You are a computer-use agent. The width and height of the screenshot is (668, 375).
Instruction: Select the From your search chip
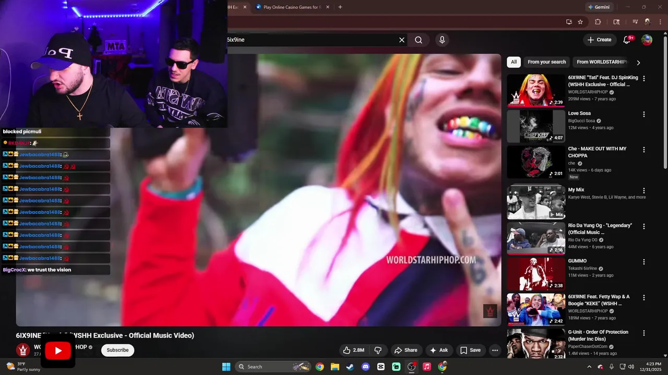pyautogui.click(x=546, y=62)
